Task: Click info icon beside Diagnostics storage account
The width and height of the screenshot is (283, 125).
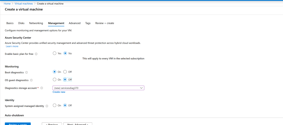Action: 42,88
